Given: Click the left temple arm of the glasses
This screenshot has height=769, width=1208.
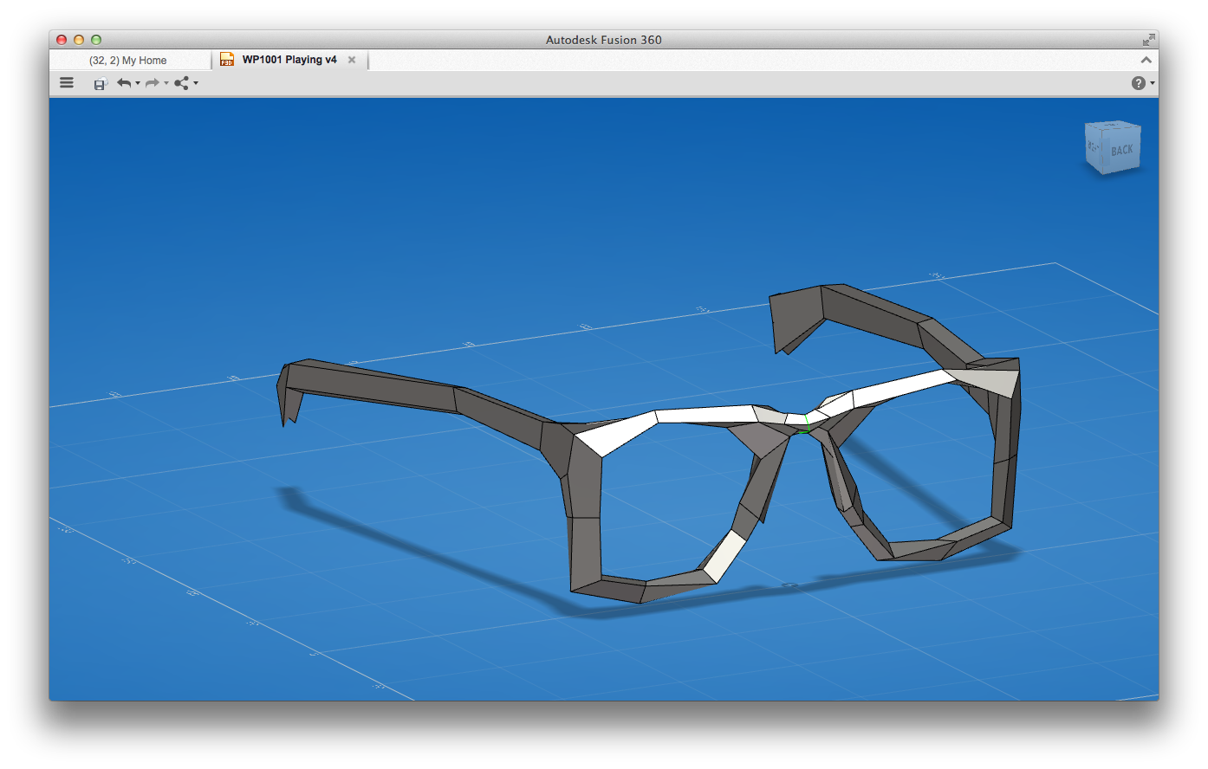Looking at the screenshot, I should [373, 387].
